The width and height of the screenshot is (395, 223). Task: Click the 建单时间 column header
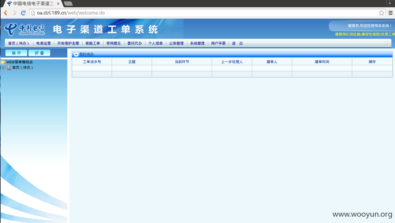[x=322, y=62]
